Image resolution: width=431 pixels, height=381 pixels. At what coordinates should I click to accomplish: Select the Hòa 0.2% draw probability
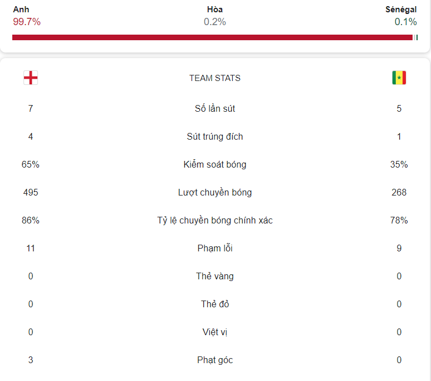[x=215, y=16]
